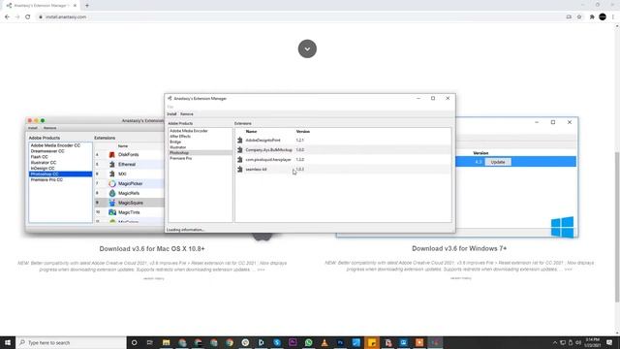Select Adobe Media Encoder in Adobe Products list
The height and width of the screenshot is (349, 620).
click(189, 131)
